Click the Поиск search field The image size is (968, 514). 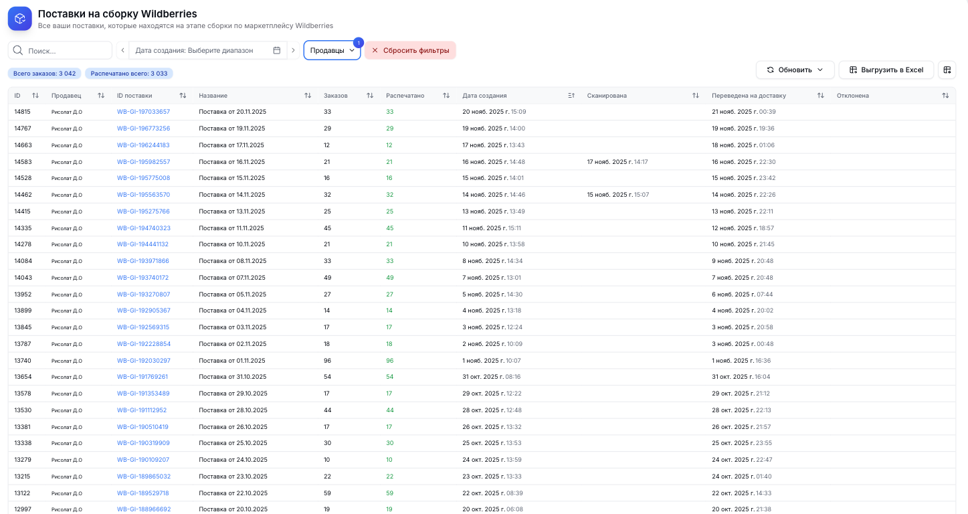(67, 50)
